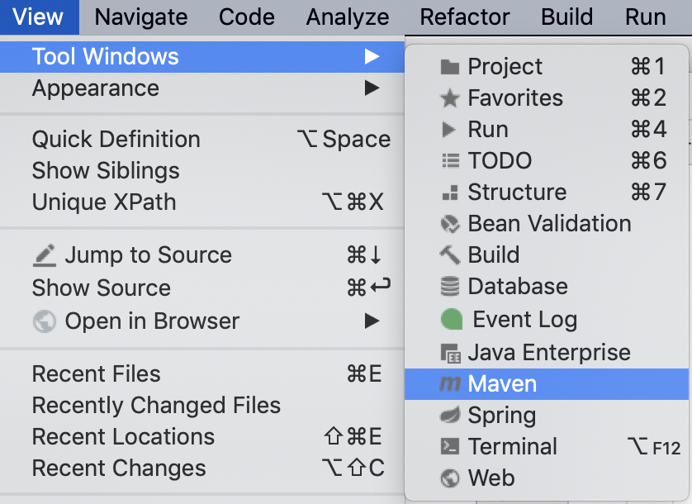This screenshot has height=504, width=692.
Task: Expand the Appearance submenu arrow
Action: tap(372, 88)
